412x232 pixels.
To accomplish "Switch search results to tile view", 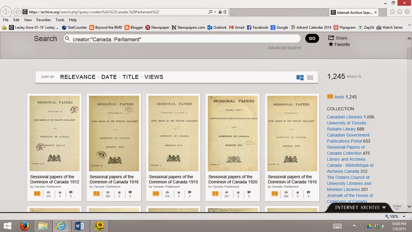I will 300,77.
